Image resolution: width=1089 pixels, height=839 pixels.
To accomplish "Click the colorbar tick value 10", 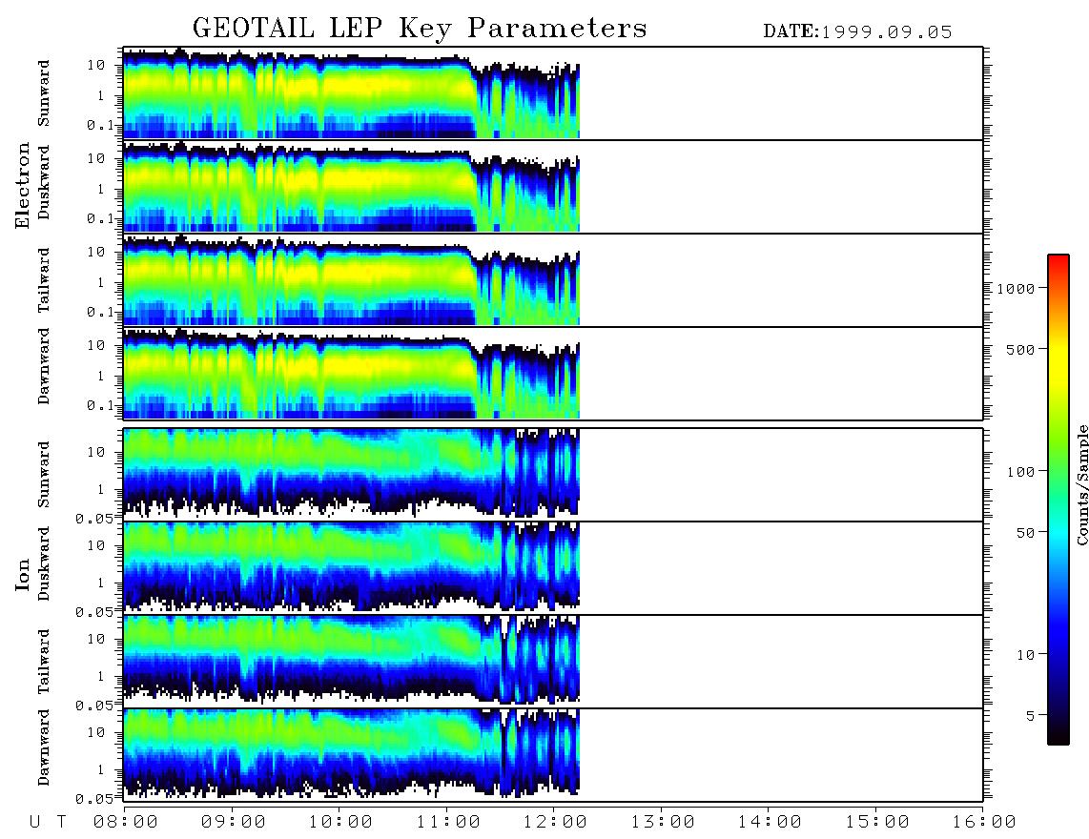I will [1025, 655].
